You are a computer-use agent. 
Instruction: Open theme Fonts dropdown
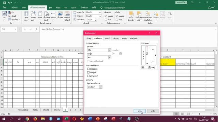[13, 16]
